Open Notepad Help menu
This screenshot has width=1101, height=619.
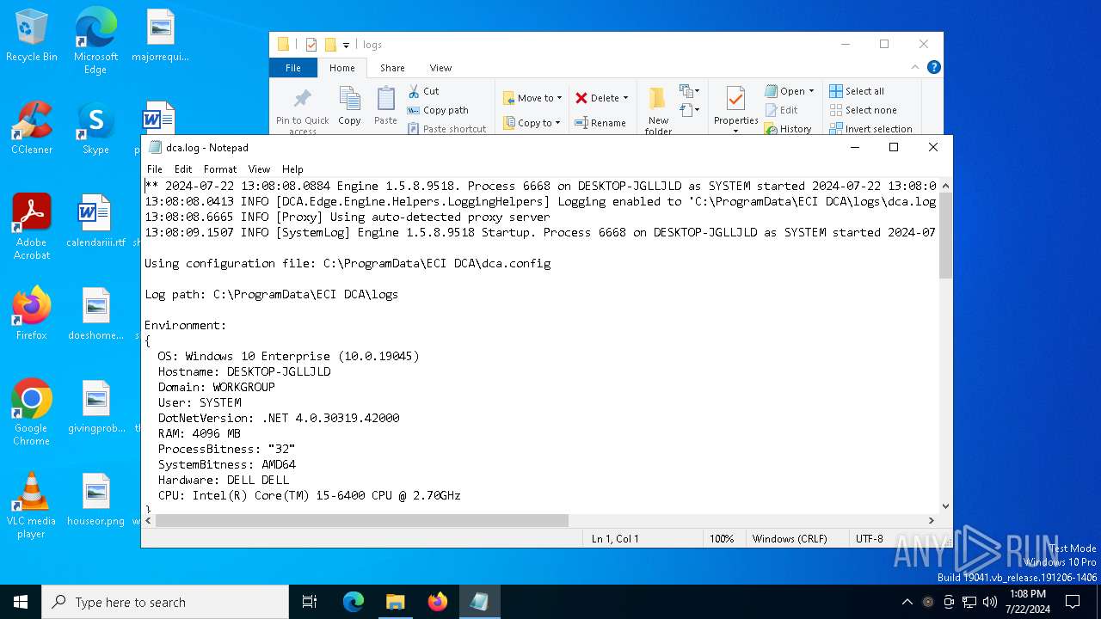coord(292,169)
